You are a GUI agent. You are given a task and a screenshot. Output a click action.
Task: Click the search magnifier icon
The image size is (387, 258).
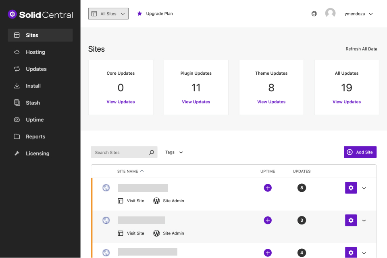[152, 153]
